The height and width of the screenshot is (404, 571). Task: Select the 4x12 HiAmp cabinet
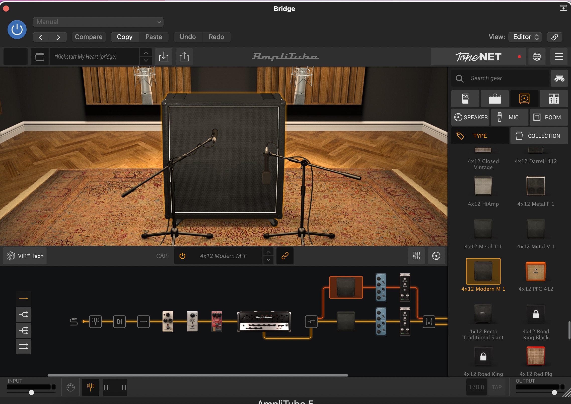click(483, 191)
